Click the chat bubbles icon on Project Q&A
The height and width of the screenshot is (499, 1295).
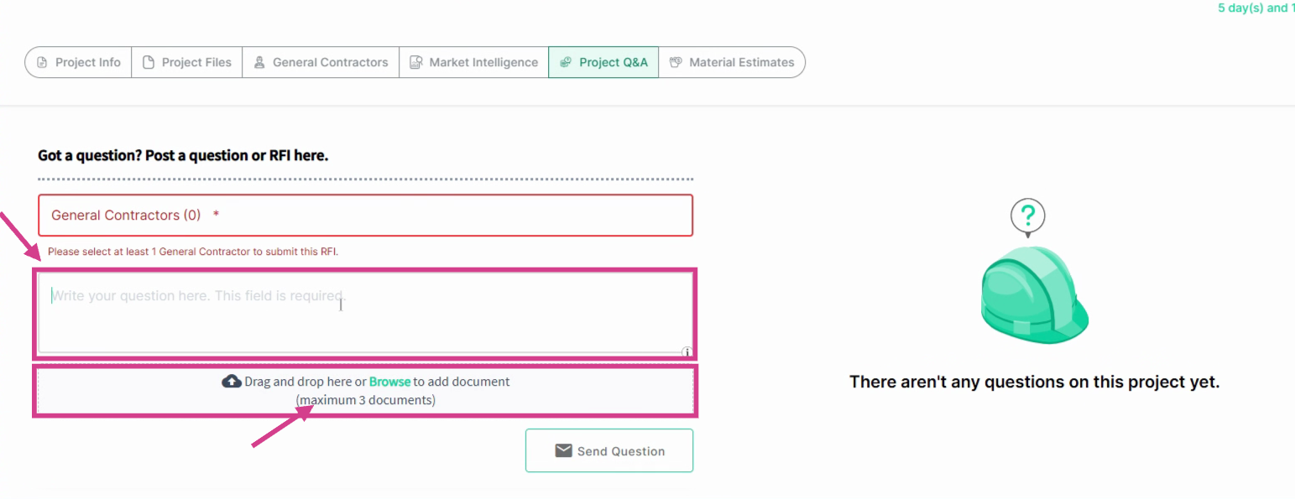[566, 62]
